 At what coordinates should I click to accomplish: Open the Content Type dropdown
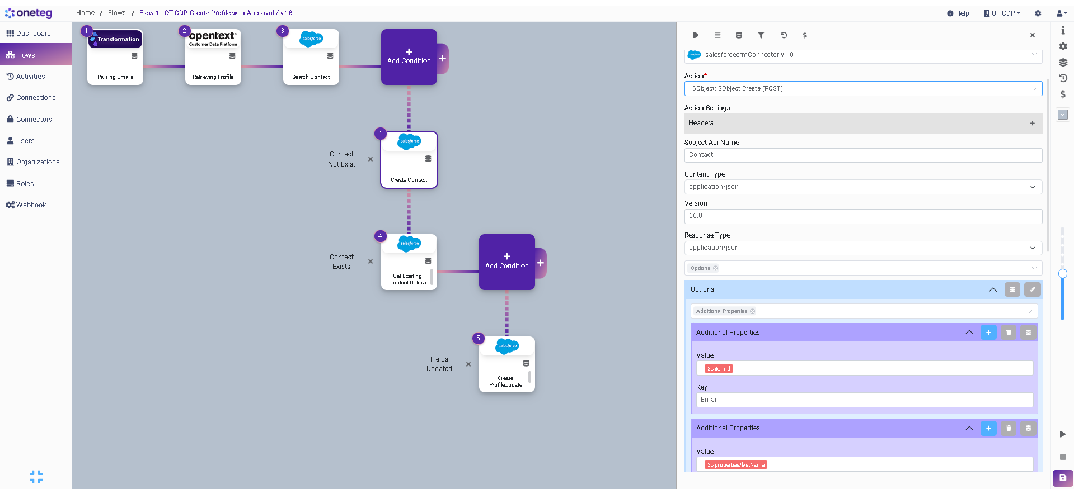pyautogui.click(x=862, y=187)
